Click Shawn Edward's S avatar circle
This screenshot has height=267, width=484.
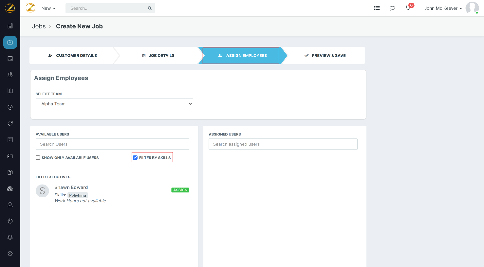click(x=42, y=191)
